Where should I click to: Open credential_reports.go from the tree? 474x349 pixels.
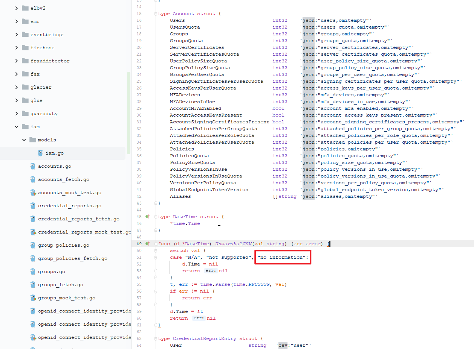coord(70,206)
